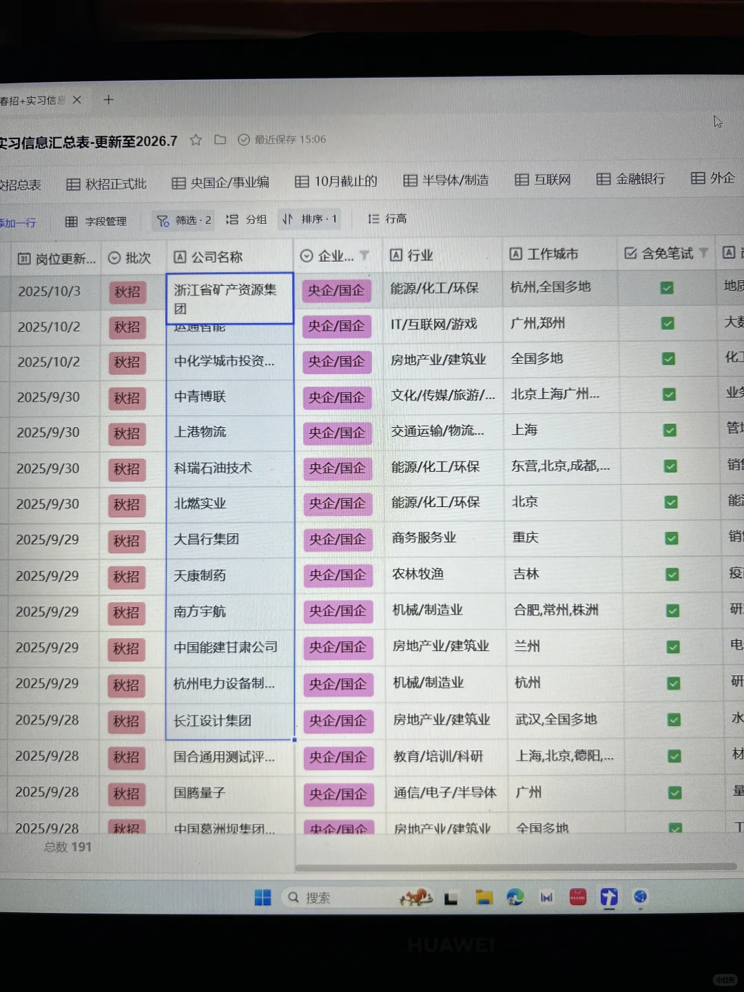Click the checkbox-type icon in 含免笔试 header
The height and width of the screenshot is (992, 744).
click(x=630, y=253)
